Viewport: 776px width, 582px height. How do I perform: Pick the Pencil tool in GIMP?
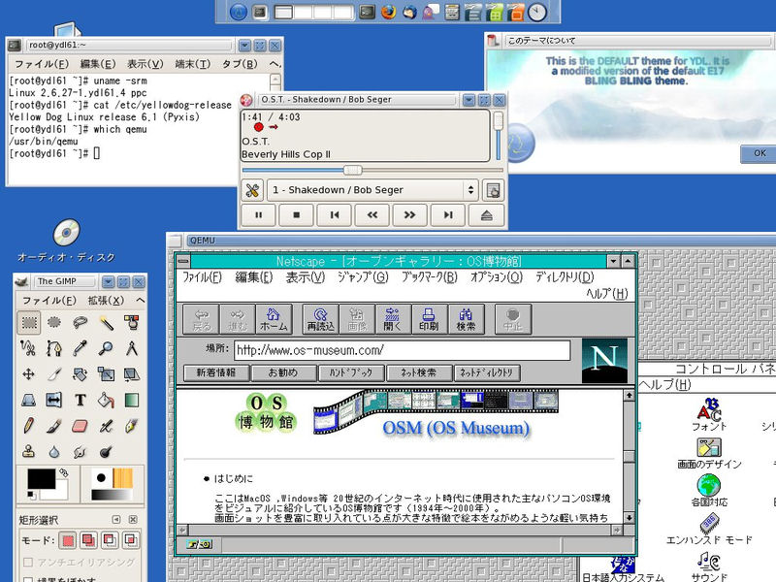29,426
